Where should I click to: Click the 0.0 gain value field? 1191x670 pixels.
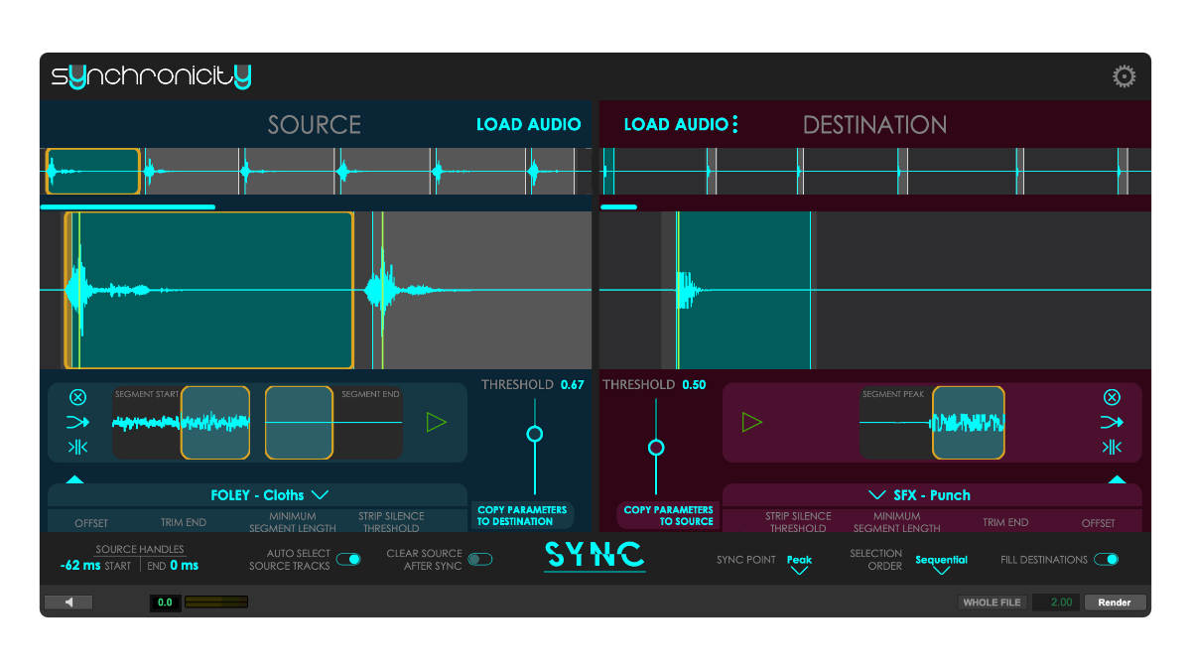click(x=165, y=602)
